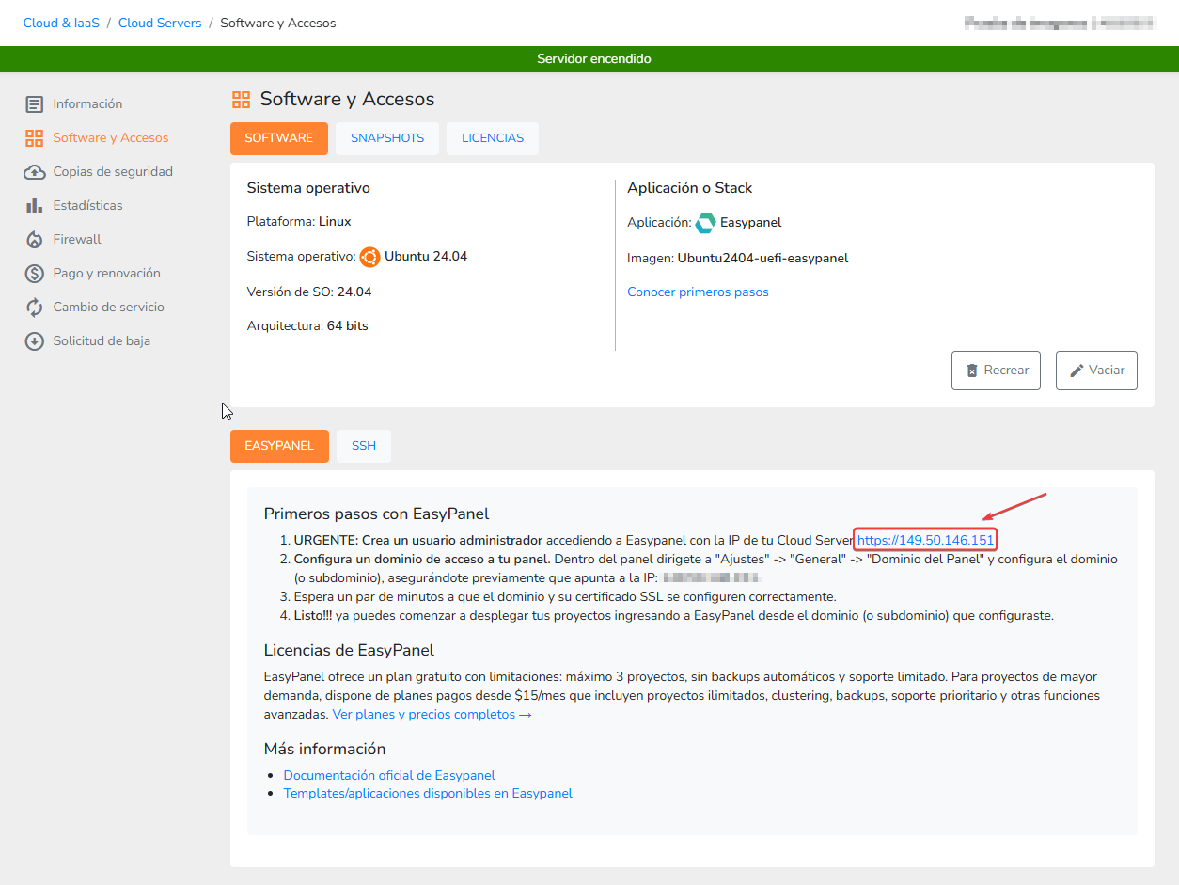Click the Plataforma: Linux line

pos(299,222)
